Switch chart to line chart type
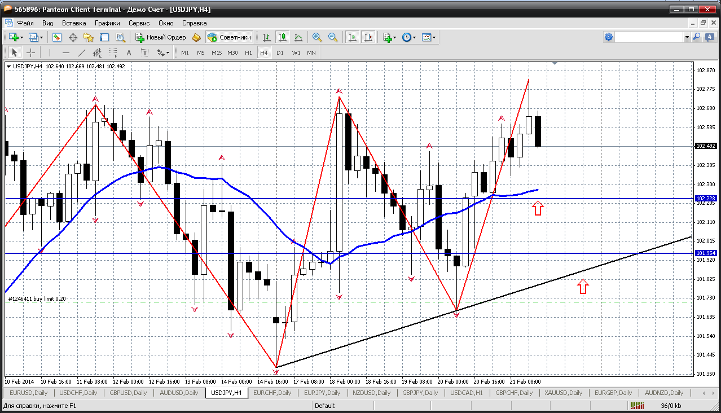 coord(298,37)
